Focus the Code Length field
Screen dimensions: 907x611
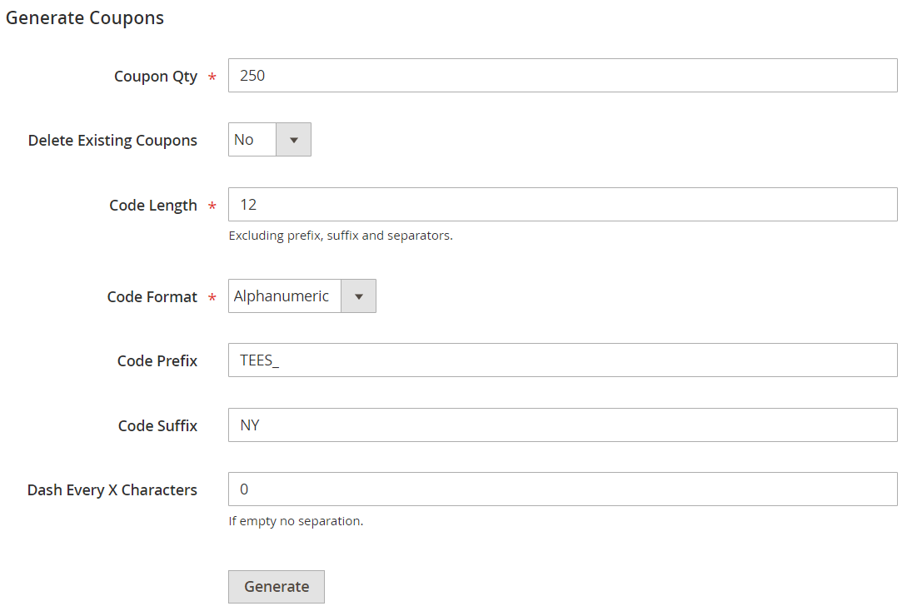(562, 204)
